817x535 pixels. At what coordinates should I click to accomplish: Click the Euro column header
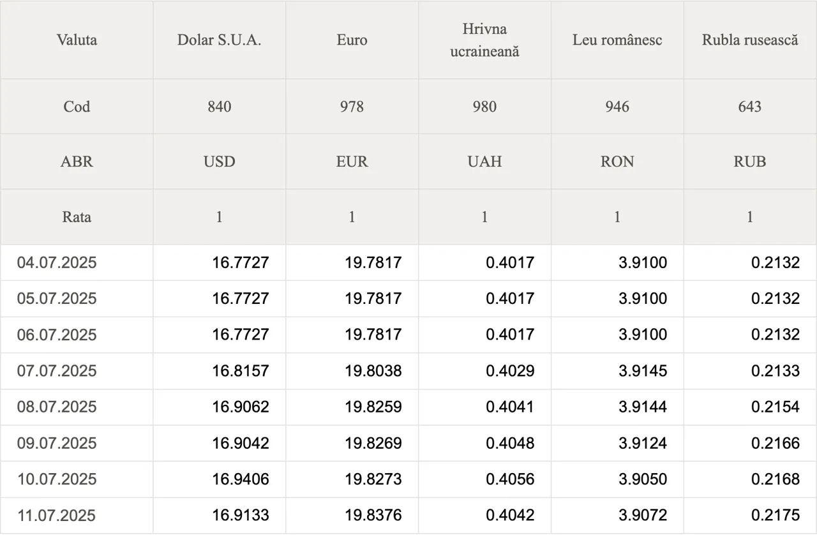(352, 40)
